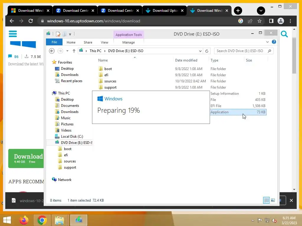This screenshot has width=302, height=226.
Task: Open the Chrome share icon
Action: pos(250,21)
